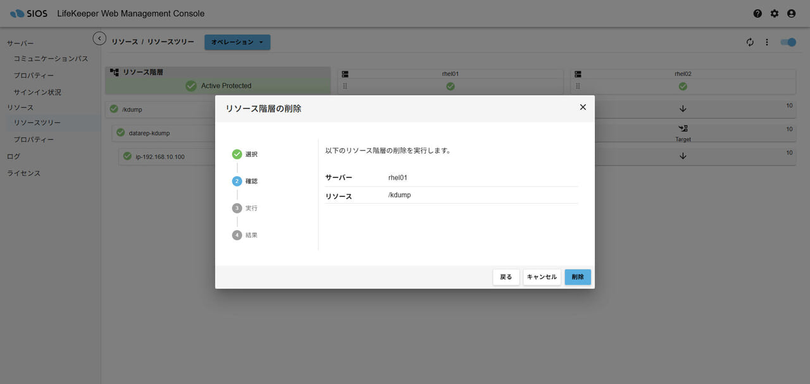Open the user account icon

pyautogui.click(x=792, y=13)
